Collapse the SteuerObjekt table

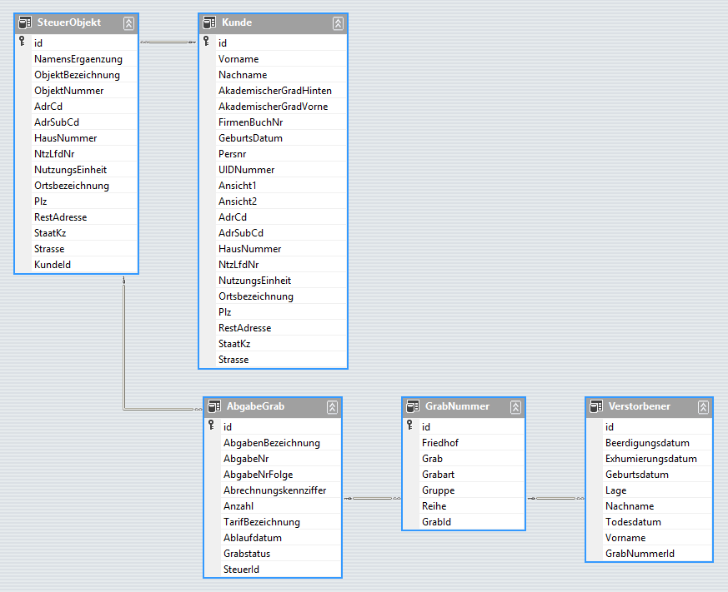click(128, 23)
